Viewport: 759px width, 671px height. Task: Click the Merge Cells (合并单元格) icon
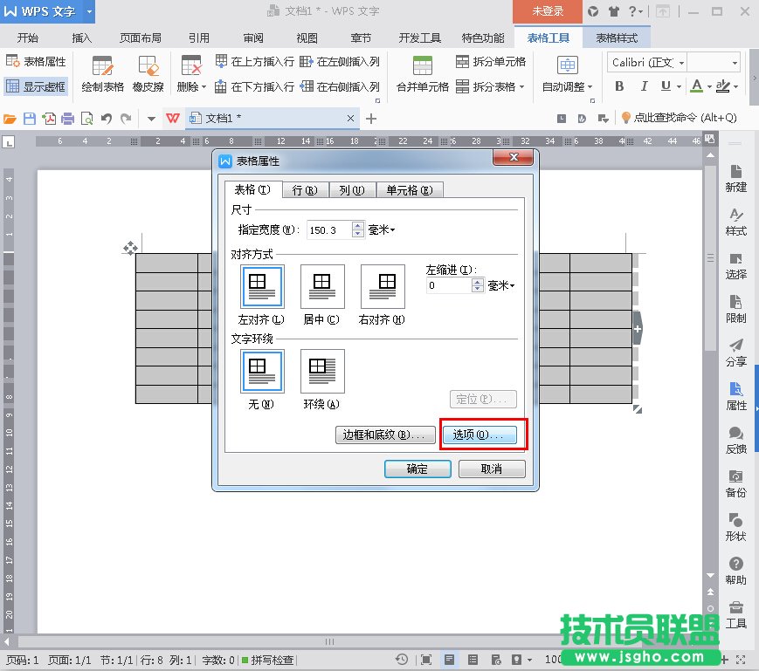click(422, 66)
